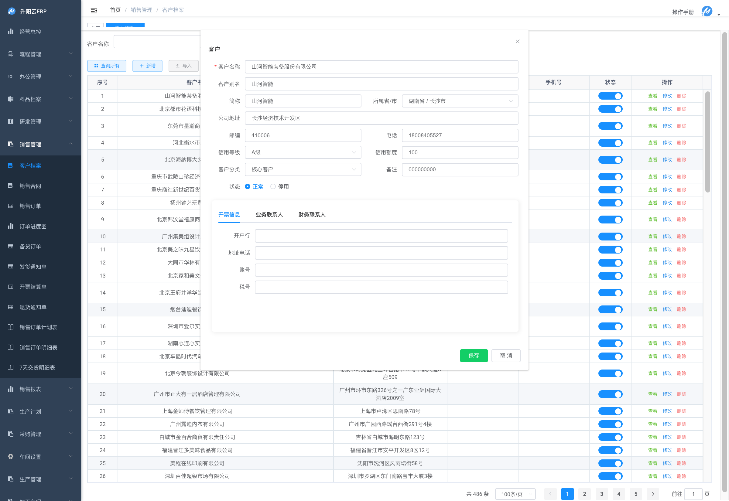Viewport: 729px width, 501px height.
Task: Click the green 保存 button
Action: tap(474, 355)
